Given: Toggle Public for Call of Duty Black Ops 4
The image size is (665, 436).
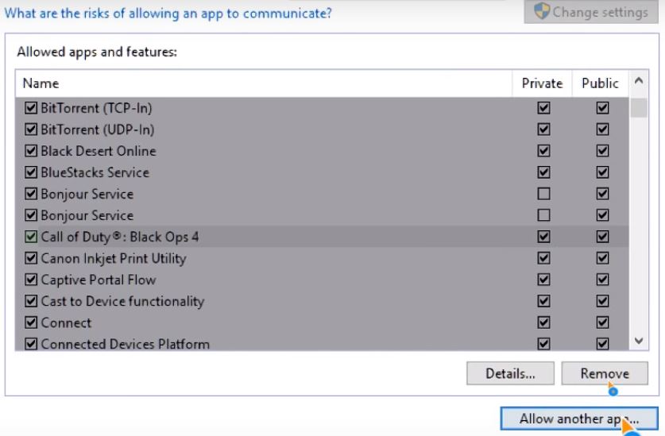Looking at the screenshot, I should click(x=602, y=236).
